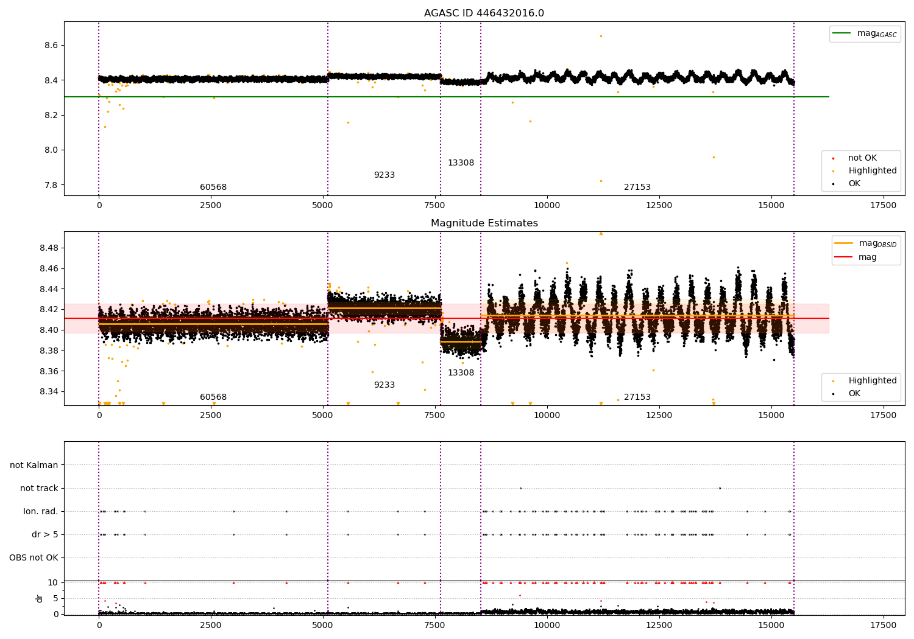914x639 pixels.
Task: Select mag AGASC legend label
Action: [x=877, y=33]
